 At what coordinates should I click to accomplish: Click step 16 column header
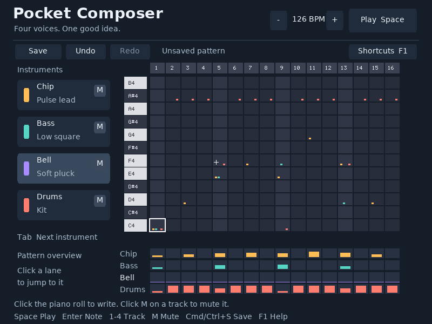pos(393,68)
